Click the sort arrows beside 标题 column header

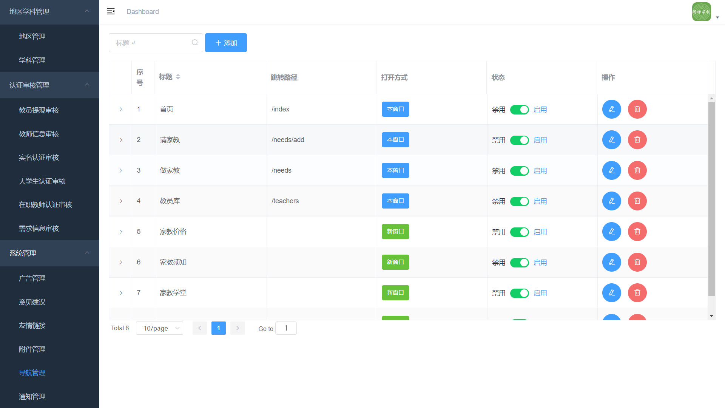click(178, 77)
